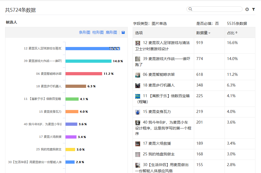Click the 选项 column header
Image resolution: width=261 pixels, height=173 pixels.
pos(139,33)
